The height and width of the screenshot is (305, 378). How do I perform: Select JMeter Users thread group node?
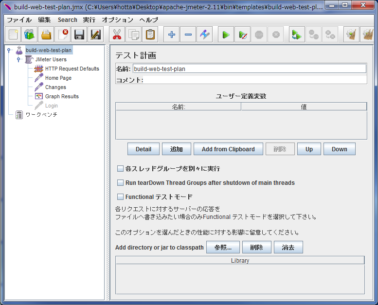(x=51, y=59)
